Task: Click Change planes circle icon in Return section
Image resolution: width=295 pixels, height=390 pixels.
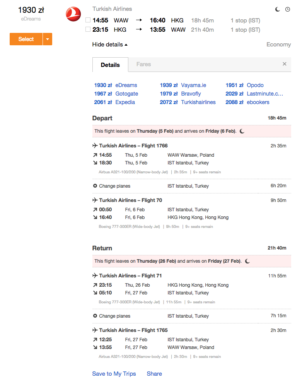Action: [x=95, y=316]
